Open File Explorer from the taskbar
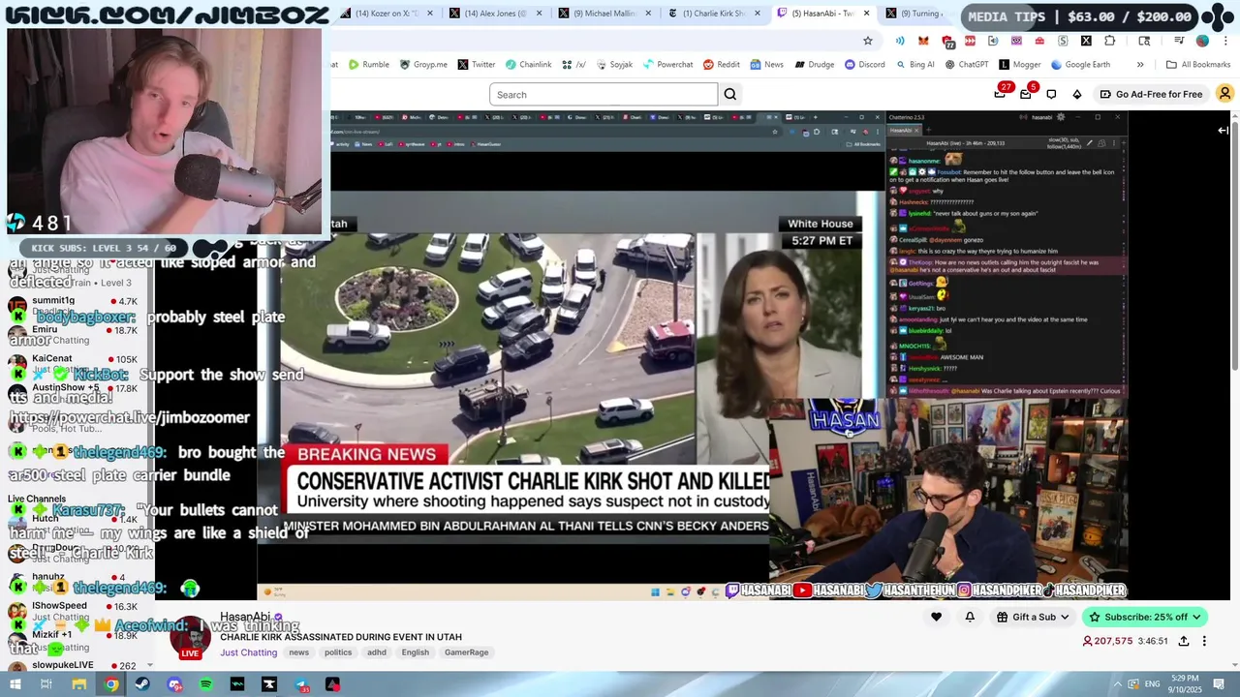 79,684
